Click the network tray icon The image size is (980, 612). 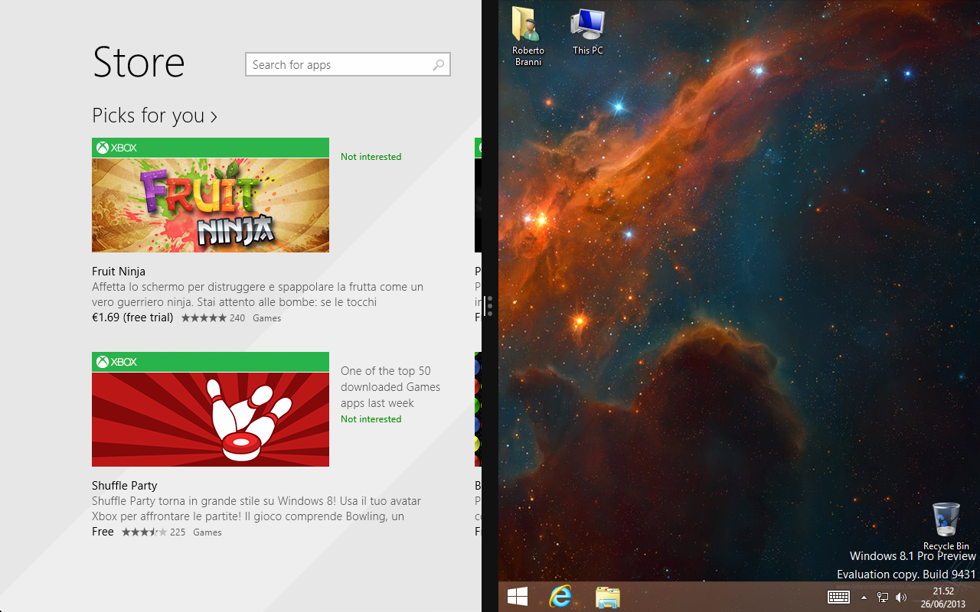point(882,597)
